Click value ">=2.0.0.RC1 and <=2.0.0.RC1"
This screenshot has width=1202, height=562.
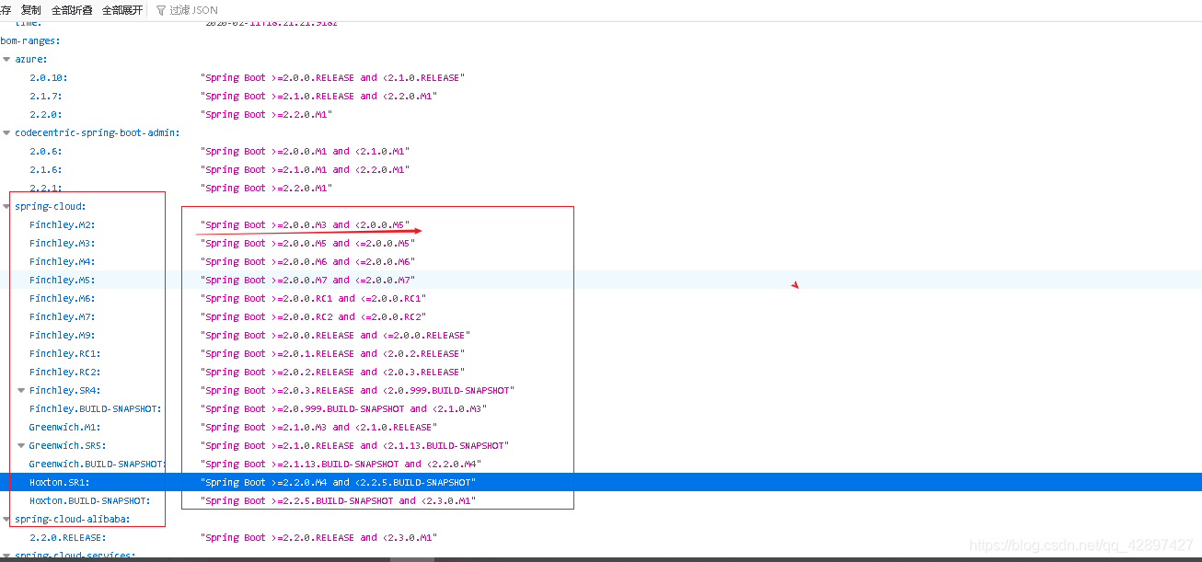coord(313,298)
